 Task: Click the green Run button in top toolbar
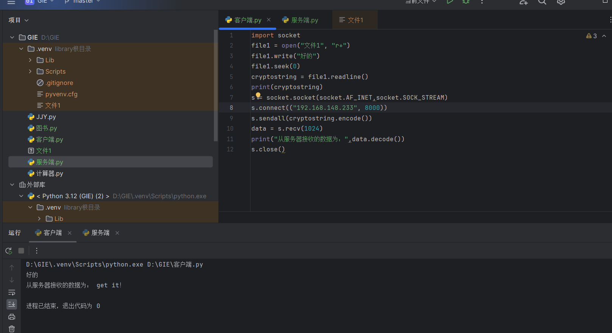(450, 2)
